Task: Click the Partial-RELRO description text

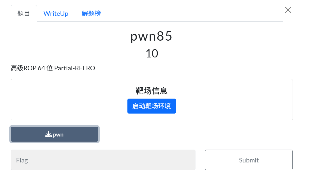Action: pos(74,68)
